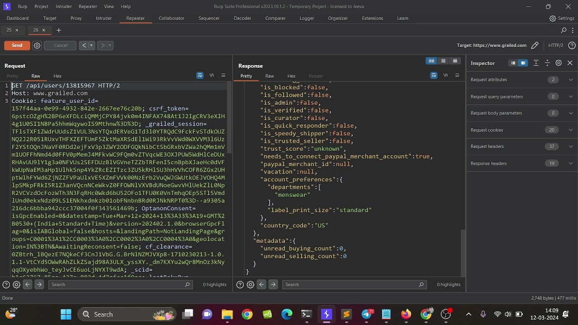Expand Request headers section
The width and height of the screenshot is (578, 325).
coord(522,146)
